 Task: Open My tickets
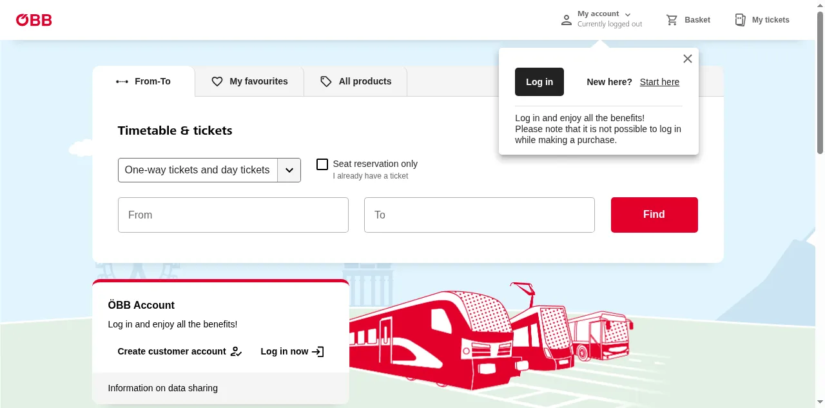click(762, 20)
